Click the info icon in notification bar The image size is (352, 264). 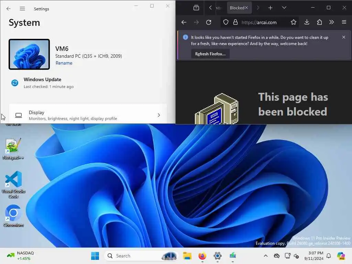pos(185,37)
